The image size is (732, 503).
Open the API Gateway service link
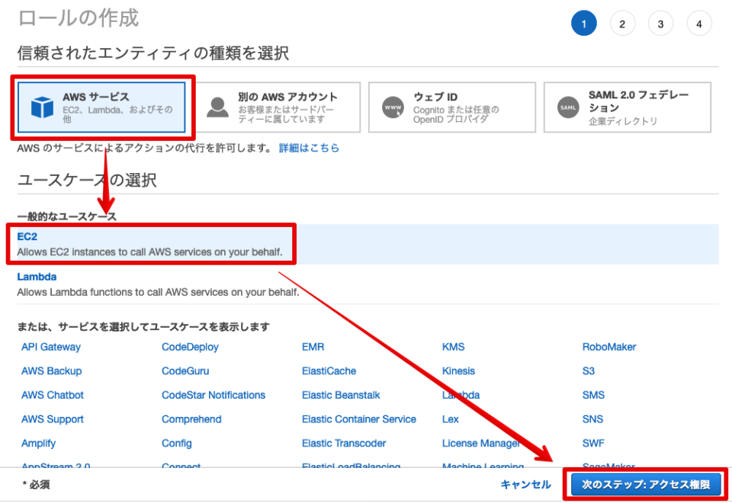pyautogui.click(x=50, y=347)
